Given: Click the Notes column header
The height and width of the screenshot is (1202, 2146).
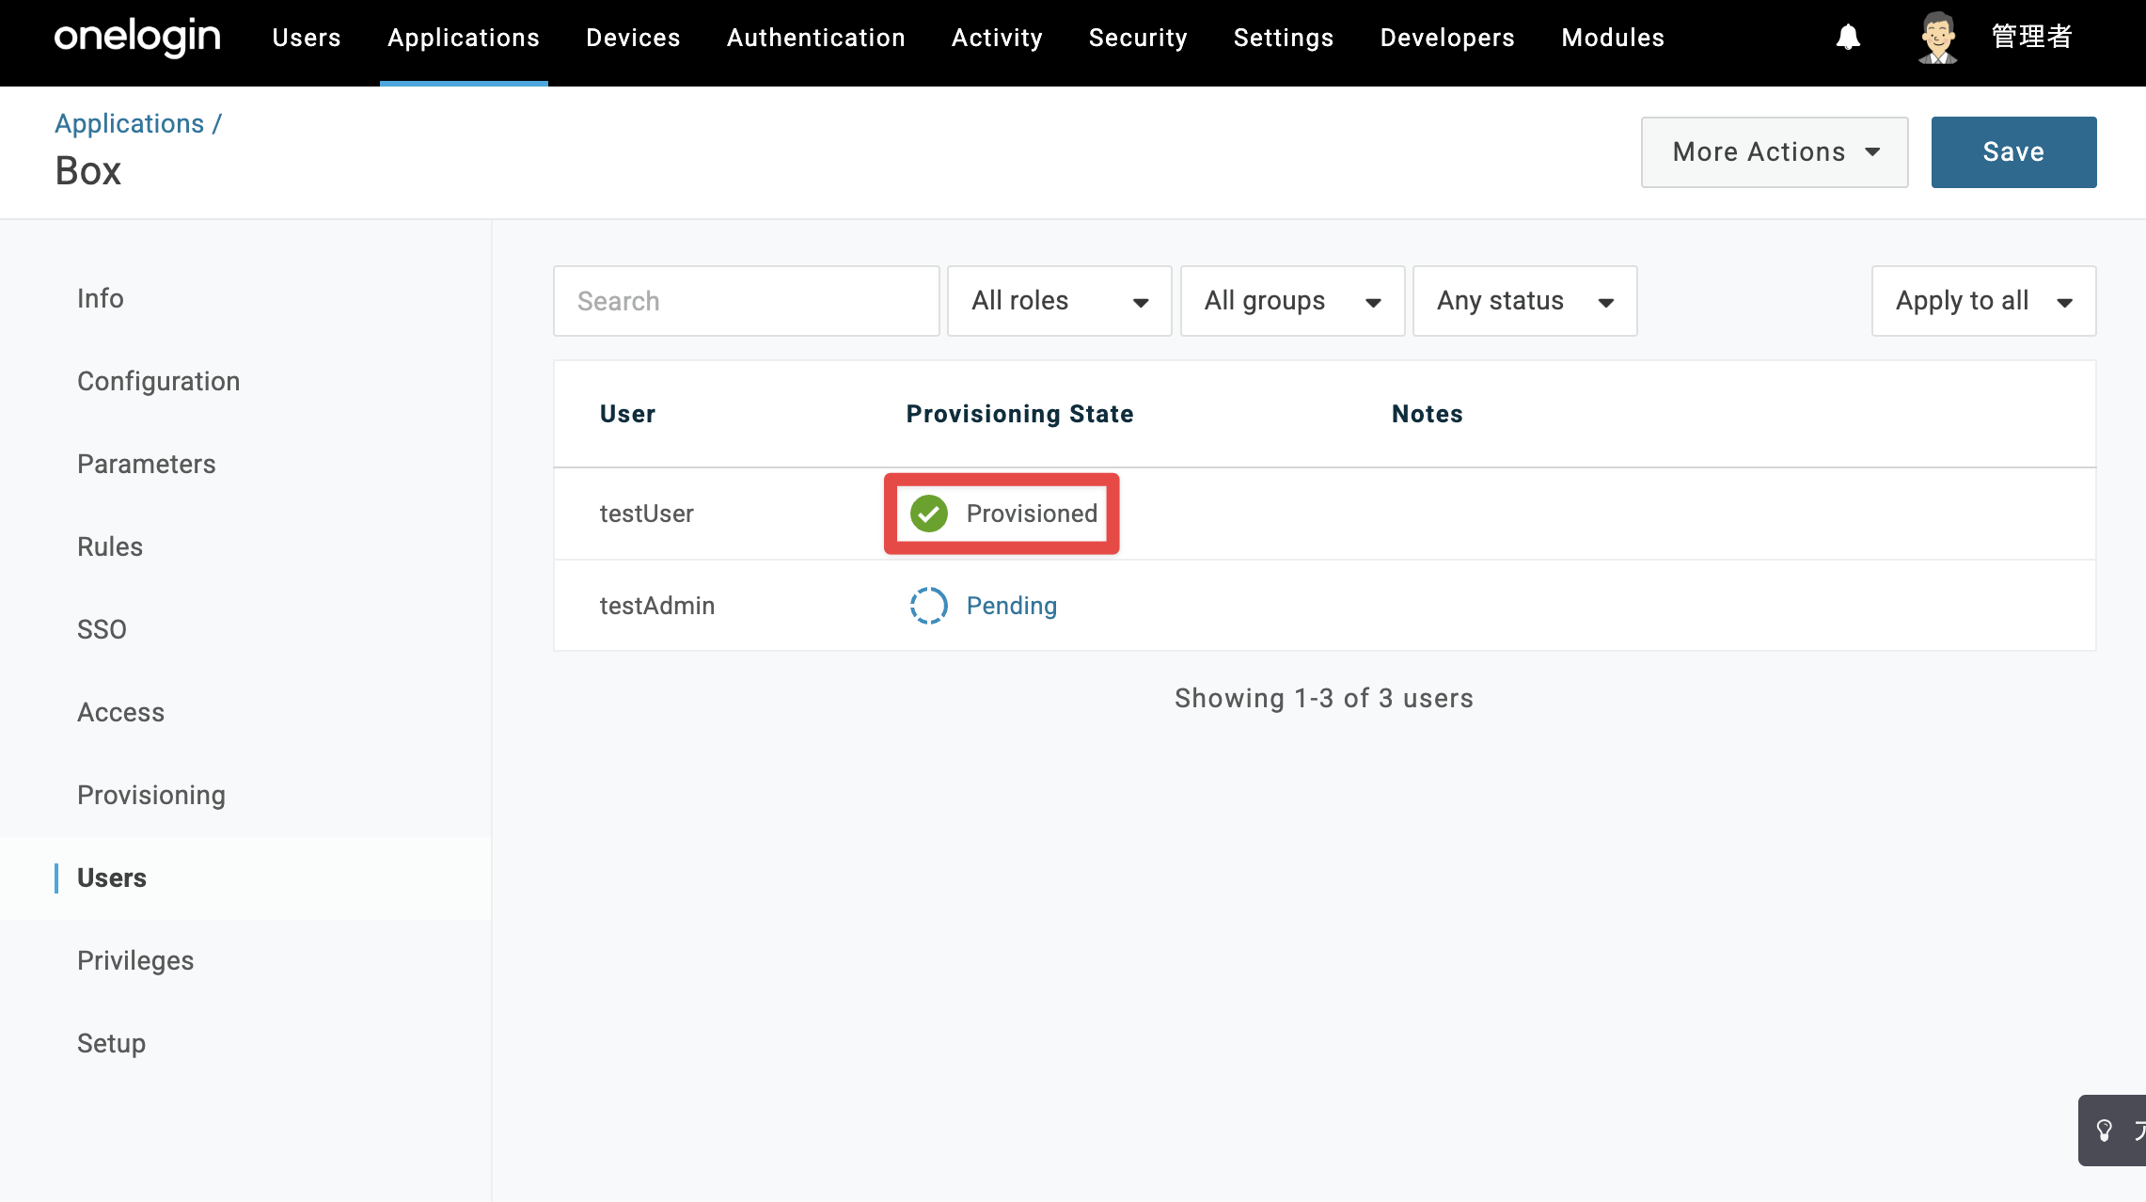Looking at the screenshot, I should click(x=1428, y=414).
